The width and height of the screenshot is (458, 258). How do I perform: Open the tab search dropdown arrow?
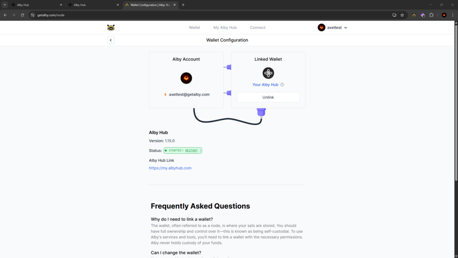tap(4, 5)
